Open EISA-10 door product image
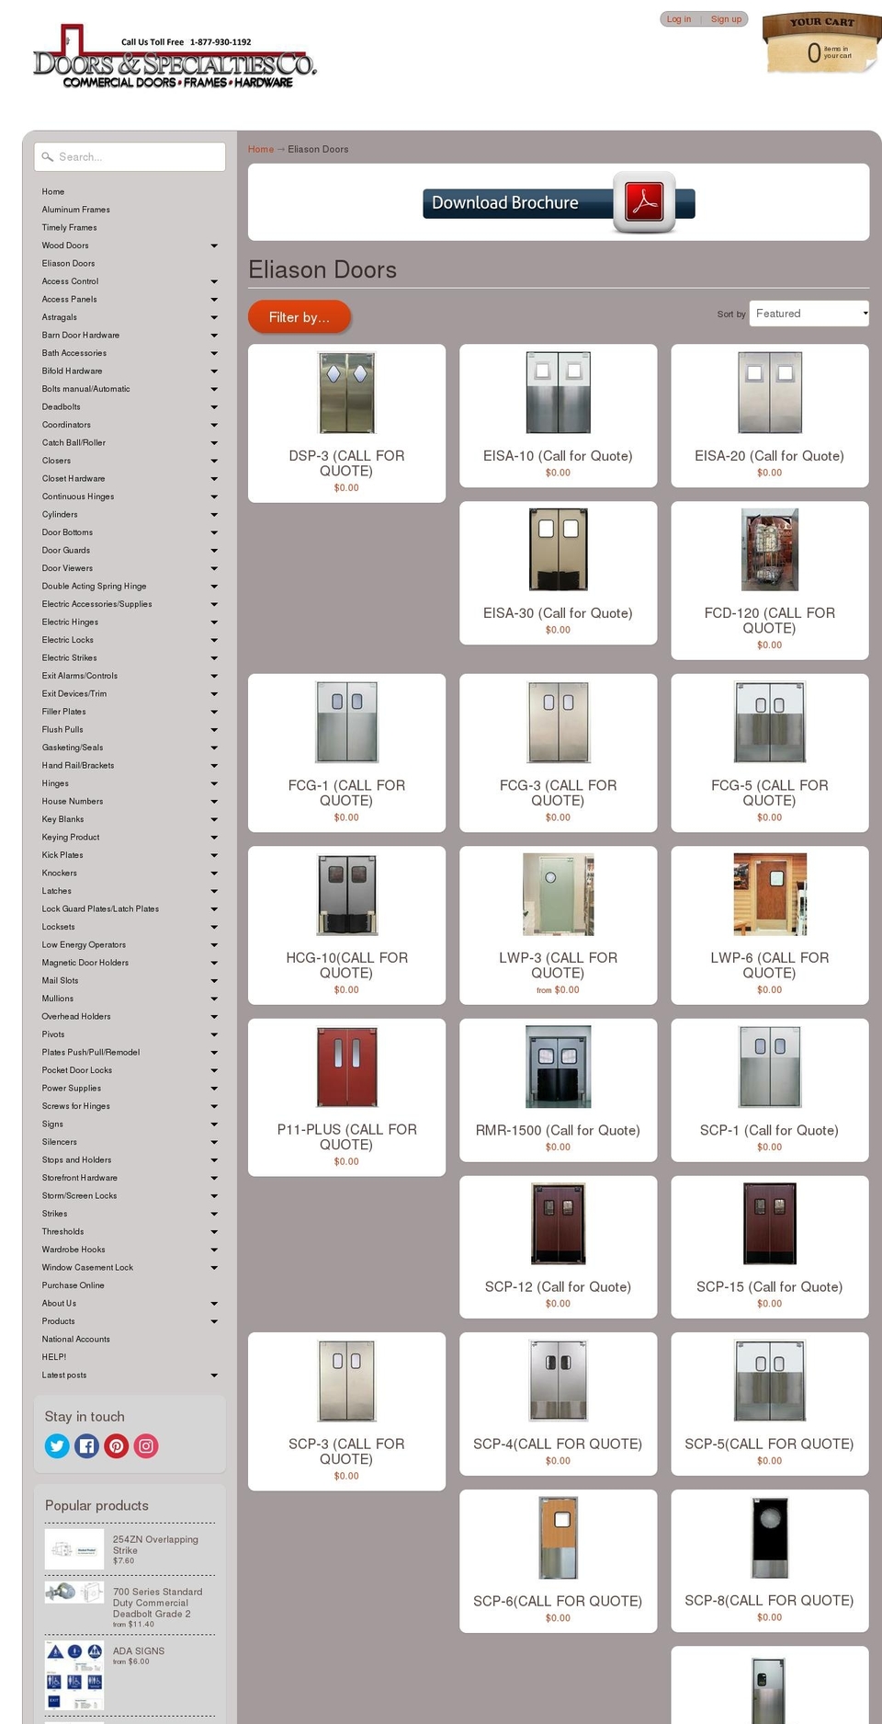This screenshot has width=882, height=1724. click(558, 393)
